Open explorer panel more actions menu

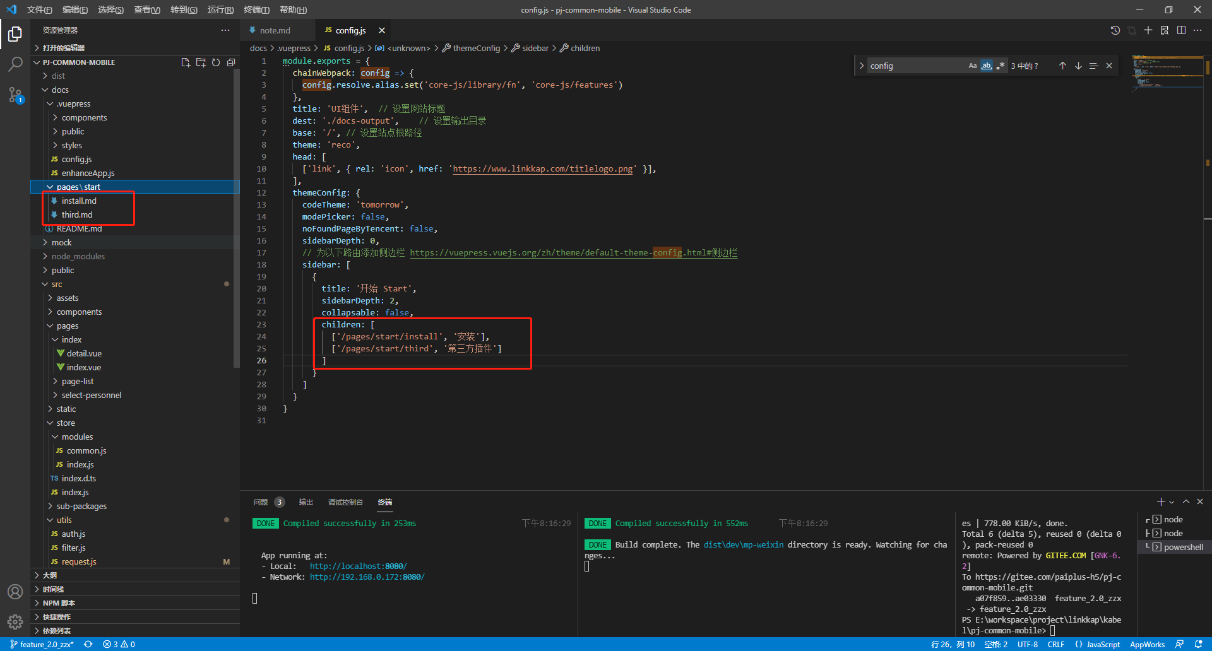click(225, 30)
